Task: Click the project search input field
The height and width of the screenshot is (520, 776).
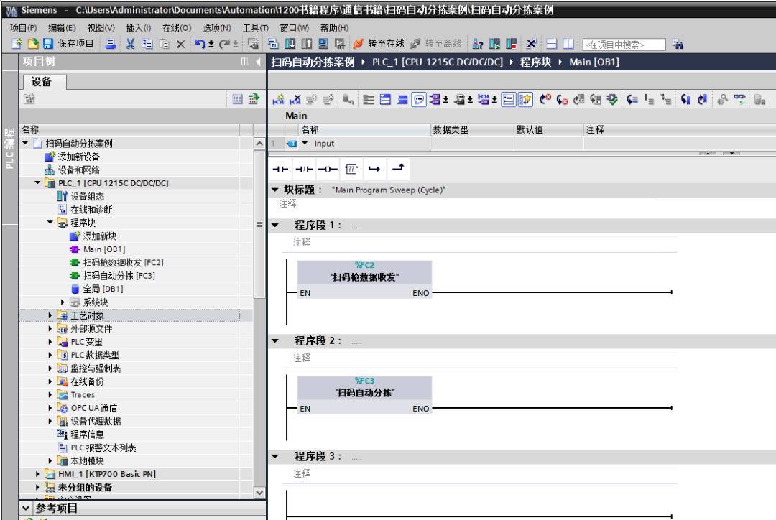Action: click(x=624, y=45)
